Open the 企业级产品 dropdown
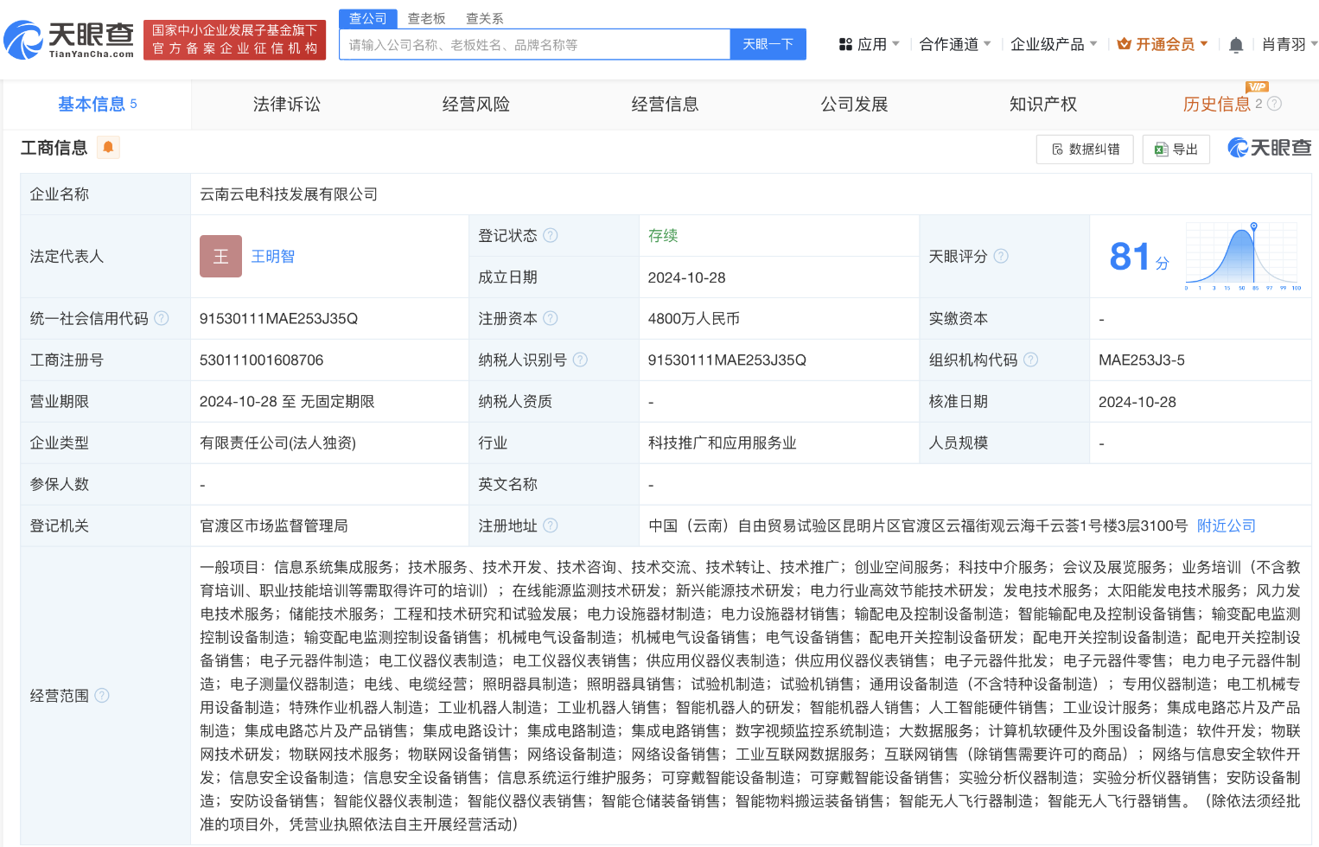The image size is (1319, 847). point(1053,44)
